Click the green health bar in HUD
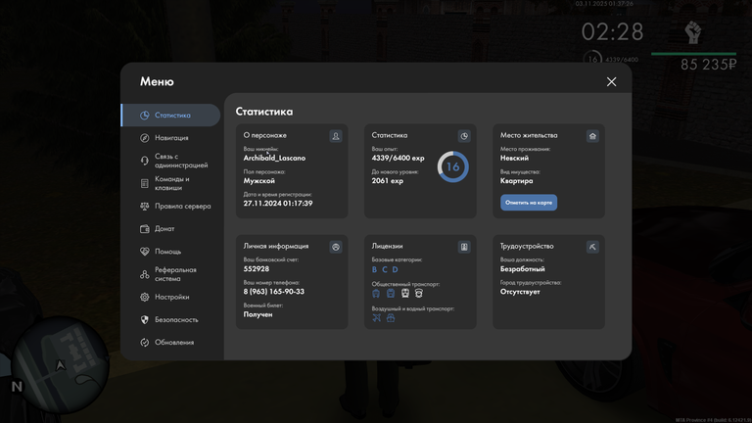 693,54
